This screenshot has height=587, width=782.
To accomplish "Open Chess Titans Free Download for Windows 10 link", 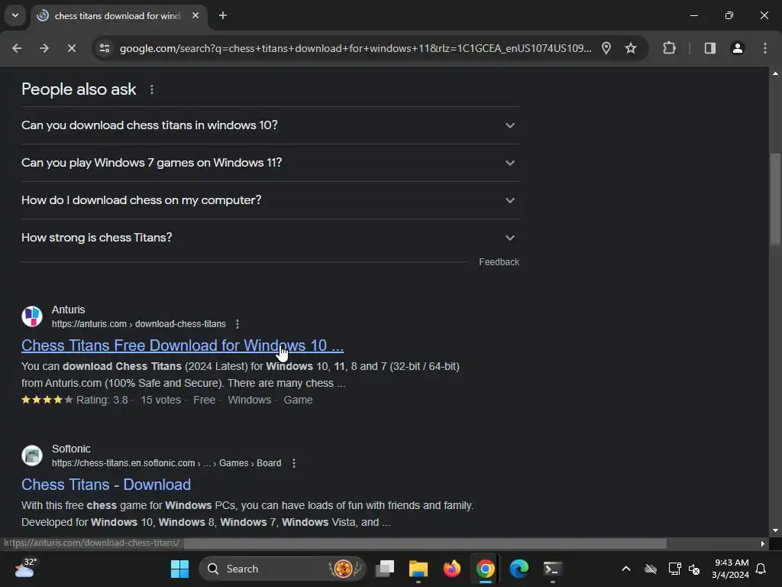I will [x=183, y=345].
